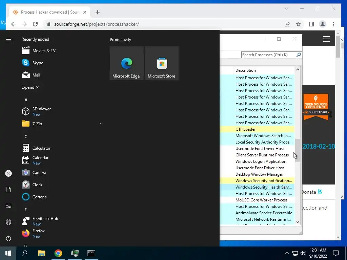Switch to Chrome on taskbar
Viewport: 347px width, 260px height.
click(x=58, y=253)
